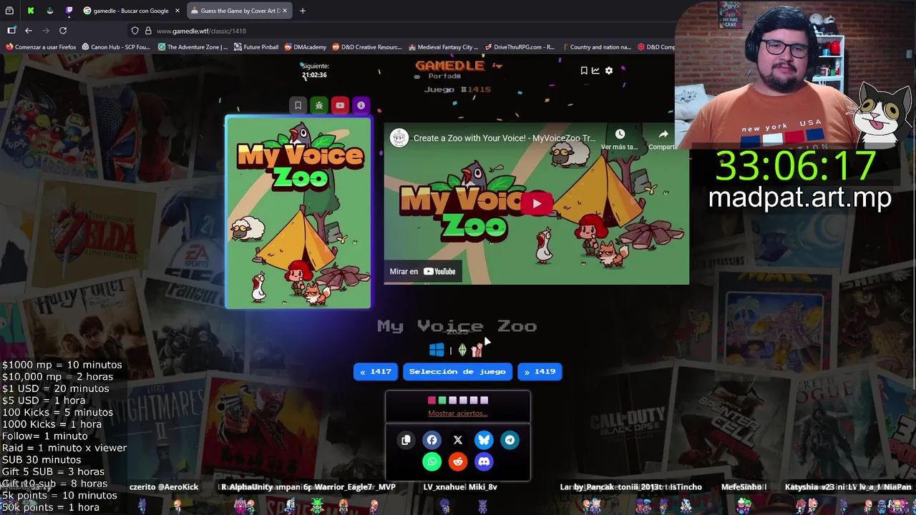Open the green bug report button
The height and width of the screenshot is (515, 916).
click(319, 105)
